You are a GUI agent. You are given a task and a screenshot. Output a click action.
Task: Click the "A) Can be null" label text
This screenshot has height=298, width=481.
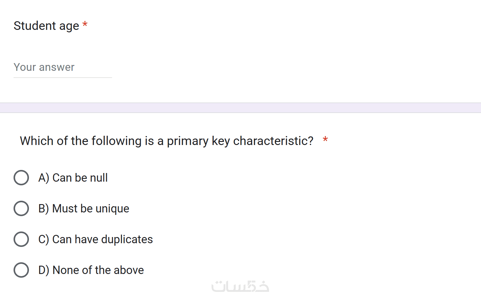click(x=73, y=178)
